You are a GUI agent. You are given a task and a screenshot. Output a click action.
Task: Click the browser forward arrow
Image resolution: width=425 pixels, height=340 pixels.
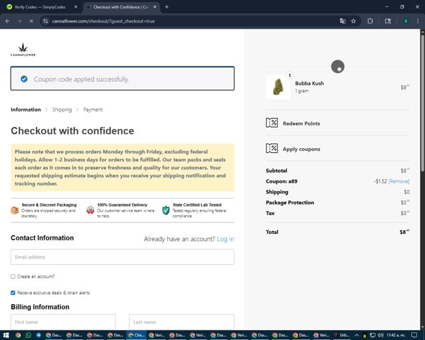[19, 21]
